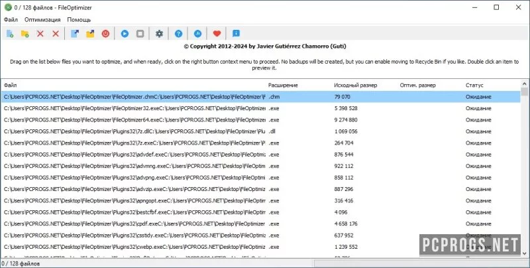Click the .dll extension cell

pyautogui.click(x=272, y=131)
